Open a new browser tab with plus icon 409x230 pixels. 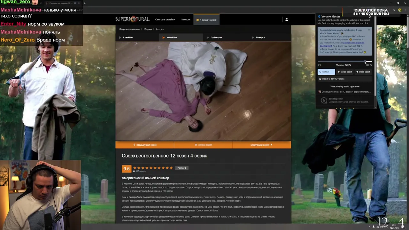(x=84, y=3)
